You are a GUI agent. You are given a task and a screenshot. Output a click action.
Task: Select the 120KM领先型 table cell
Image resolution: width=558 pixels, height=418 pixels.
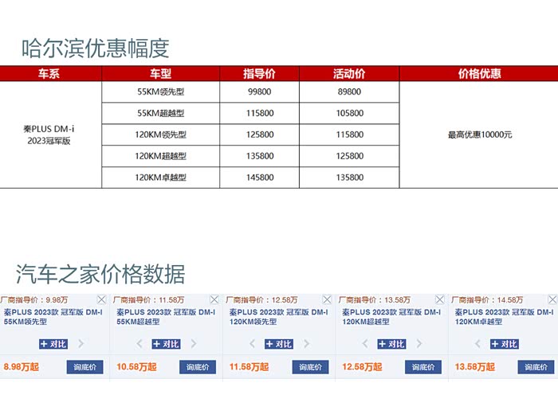(160, 135)
